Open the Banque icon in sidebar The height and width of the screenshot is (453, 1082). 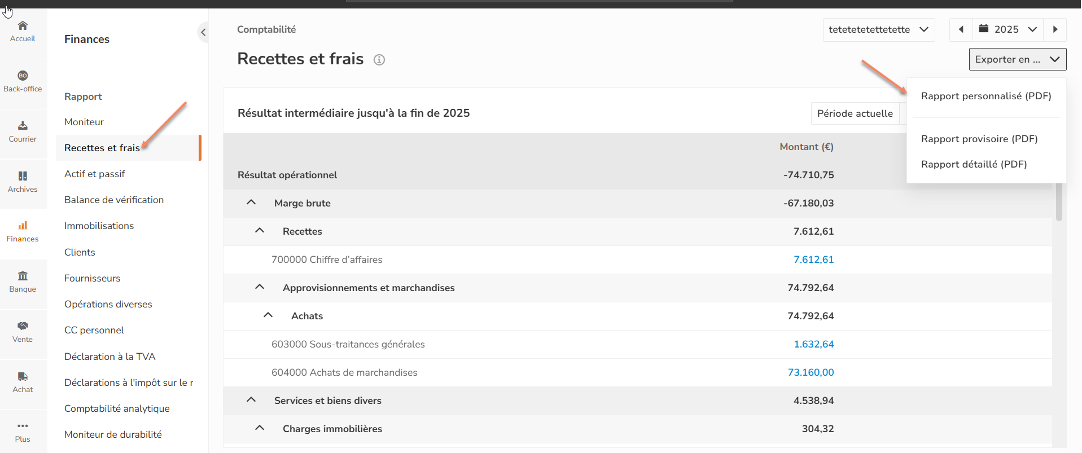coord(23,276)
